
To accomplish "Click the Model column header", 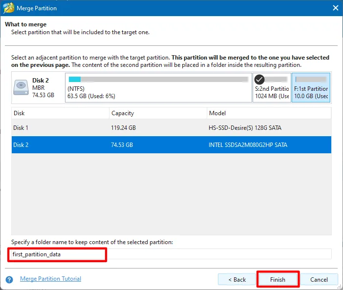I will point(269,113).
